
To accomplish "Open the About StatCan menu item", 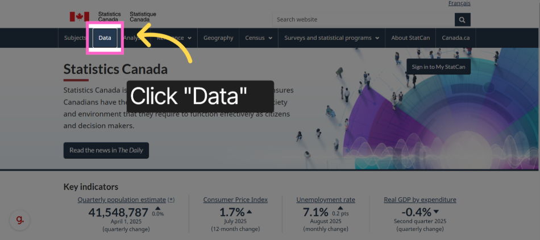I will pyautogui.click(x=410, y=38).
